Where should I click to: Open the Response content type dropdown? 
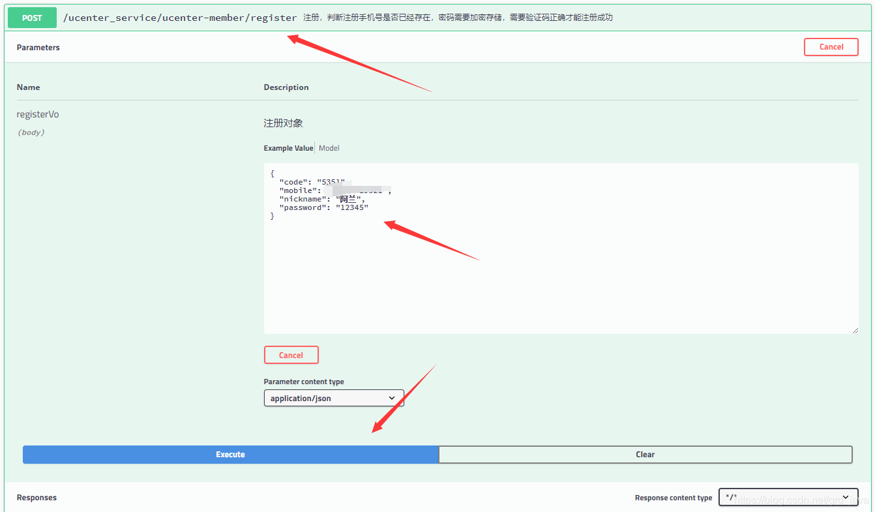pos(788,498)
